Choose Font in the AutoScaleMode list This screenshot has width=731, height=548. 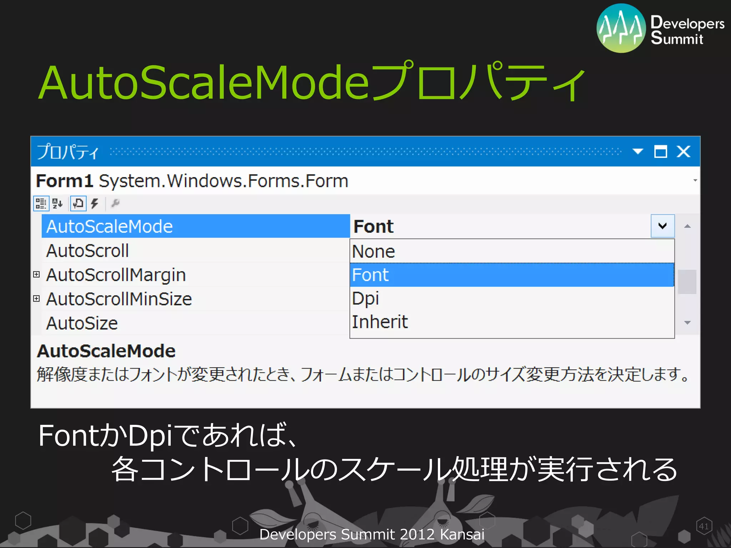click(512, 275)
